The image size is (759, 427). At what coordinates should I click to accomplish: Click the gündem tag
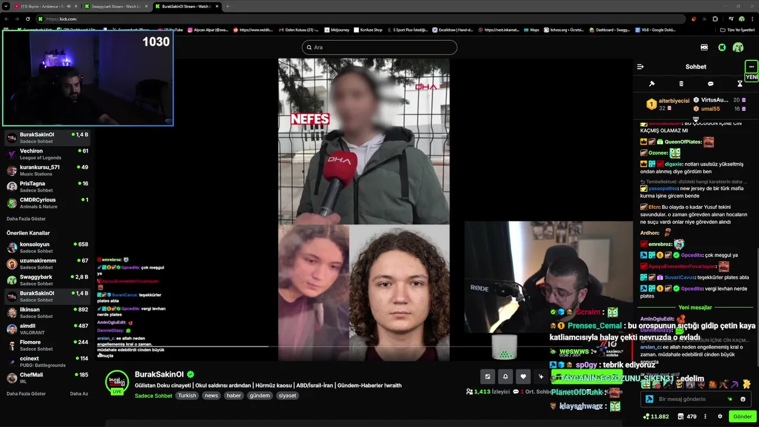coord(260,396)
